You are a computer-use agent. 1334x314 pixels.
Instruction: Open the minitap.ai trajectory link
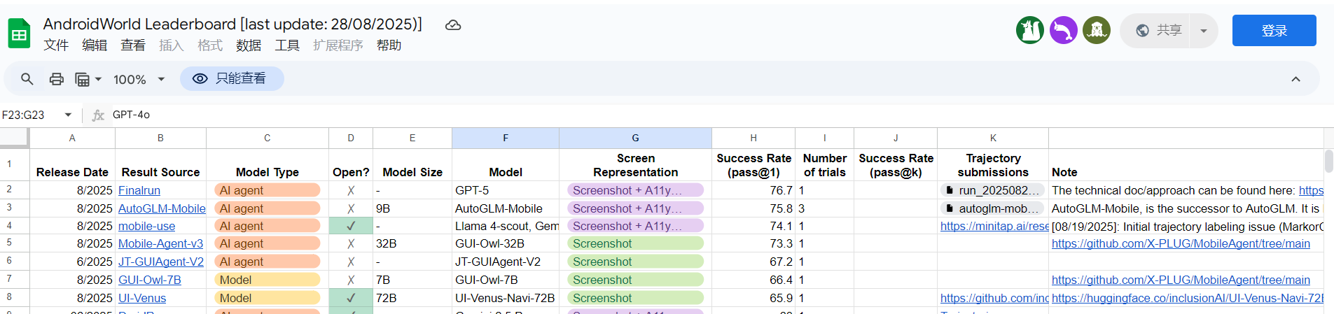994,226
